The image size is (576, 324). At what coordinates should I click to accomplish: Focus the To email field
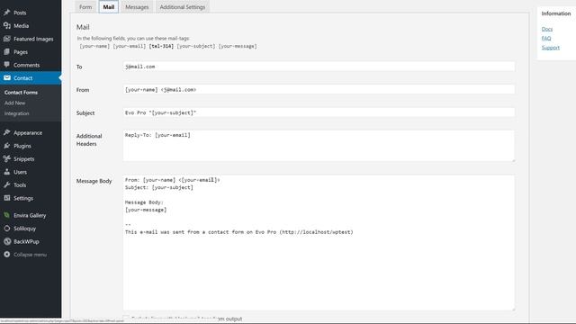click(319, 67)
